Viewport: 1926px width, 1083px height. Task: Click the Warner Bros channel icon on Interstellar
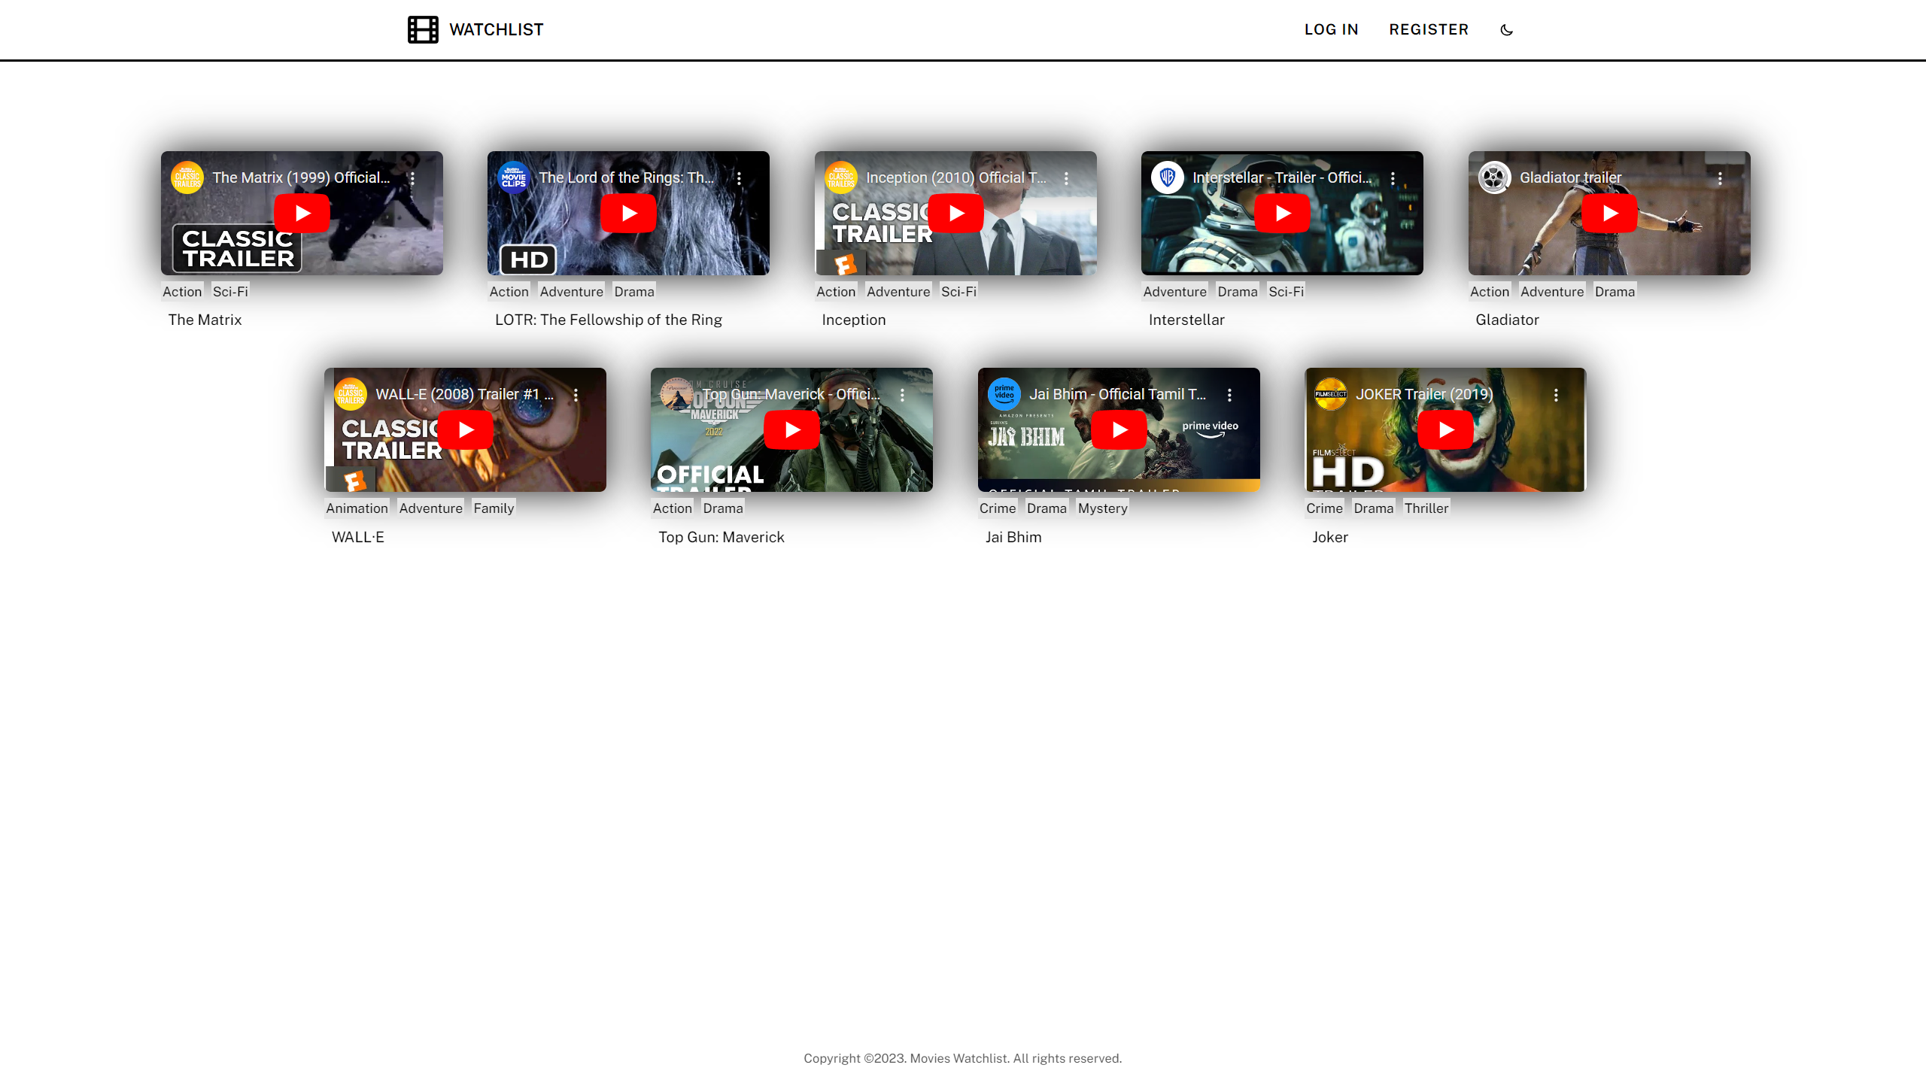(1168, 177)
